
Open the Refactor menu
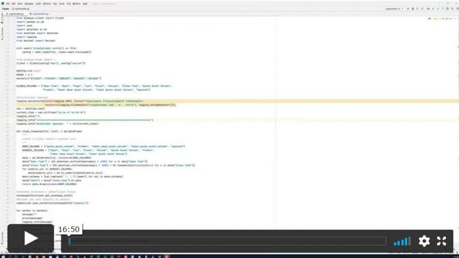pos(47,4)
